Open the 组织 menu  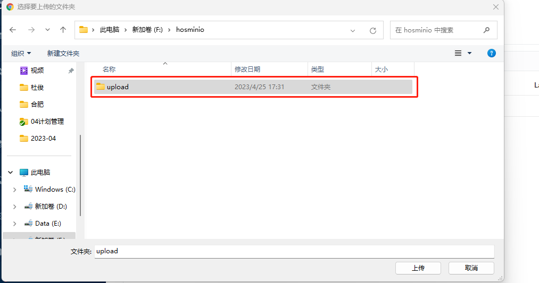click(x=21, y=54)
